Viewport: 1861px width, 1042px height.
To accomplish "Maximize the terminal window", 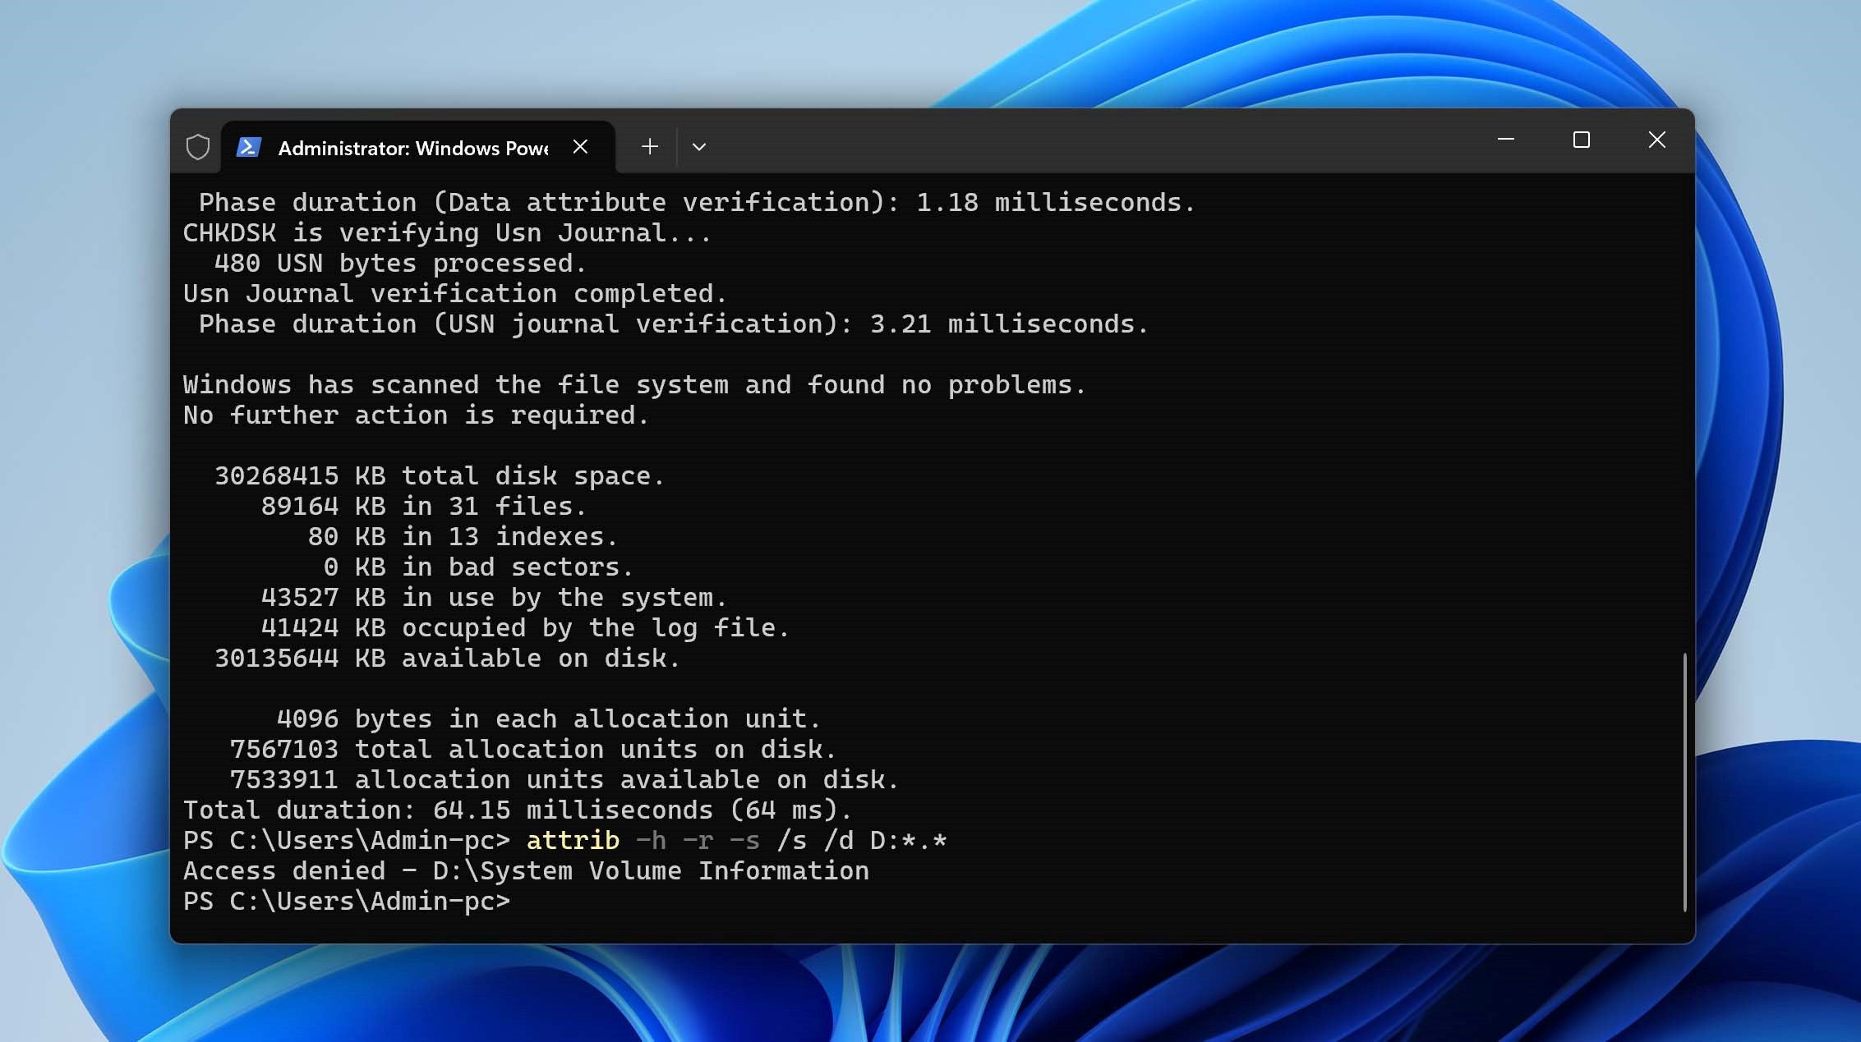I will (x=1582, y=140).
